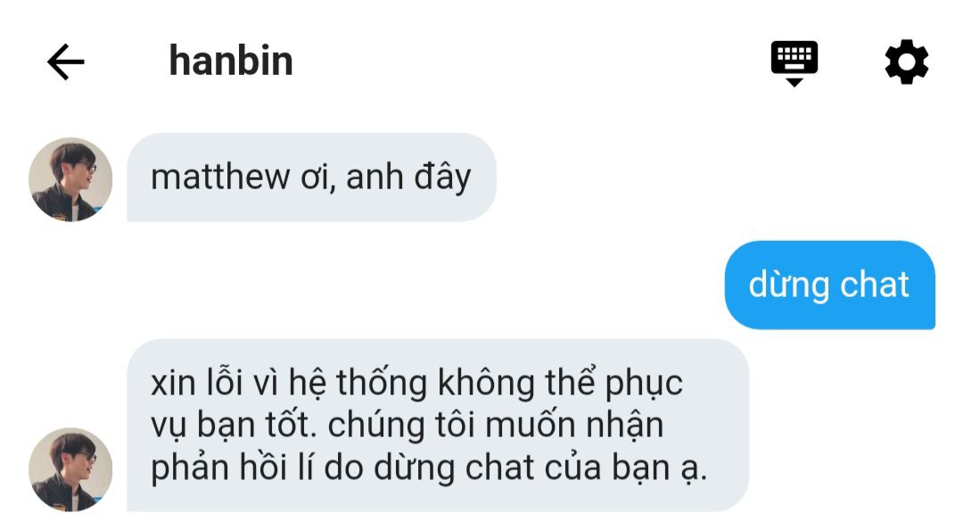This screenshot has height=529, width=963.
Task: Click "phản hồi" in the last message's final line
Action: point(219,468)
